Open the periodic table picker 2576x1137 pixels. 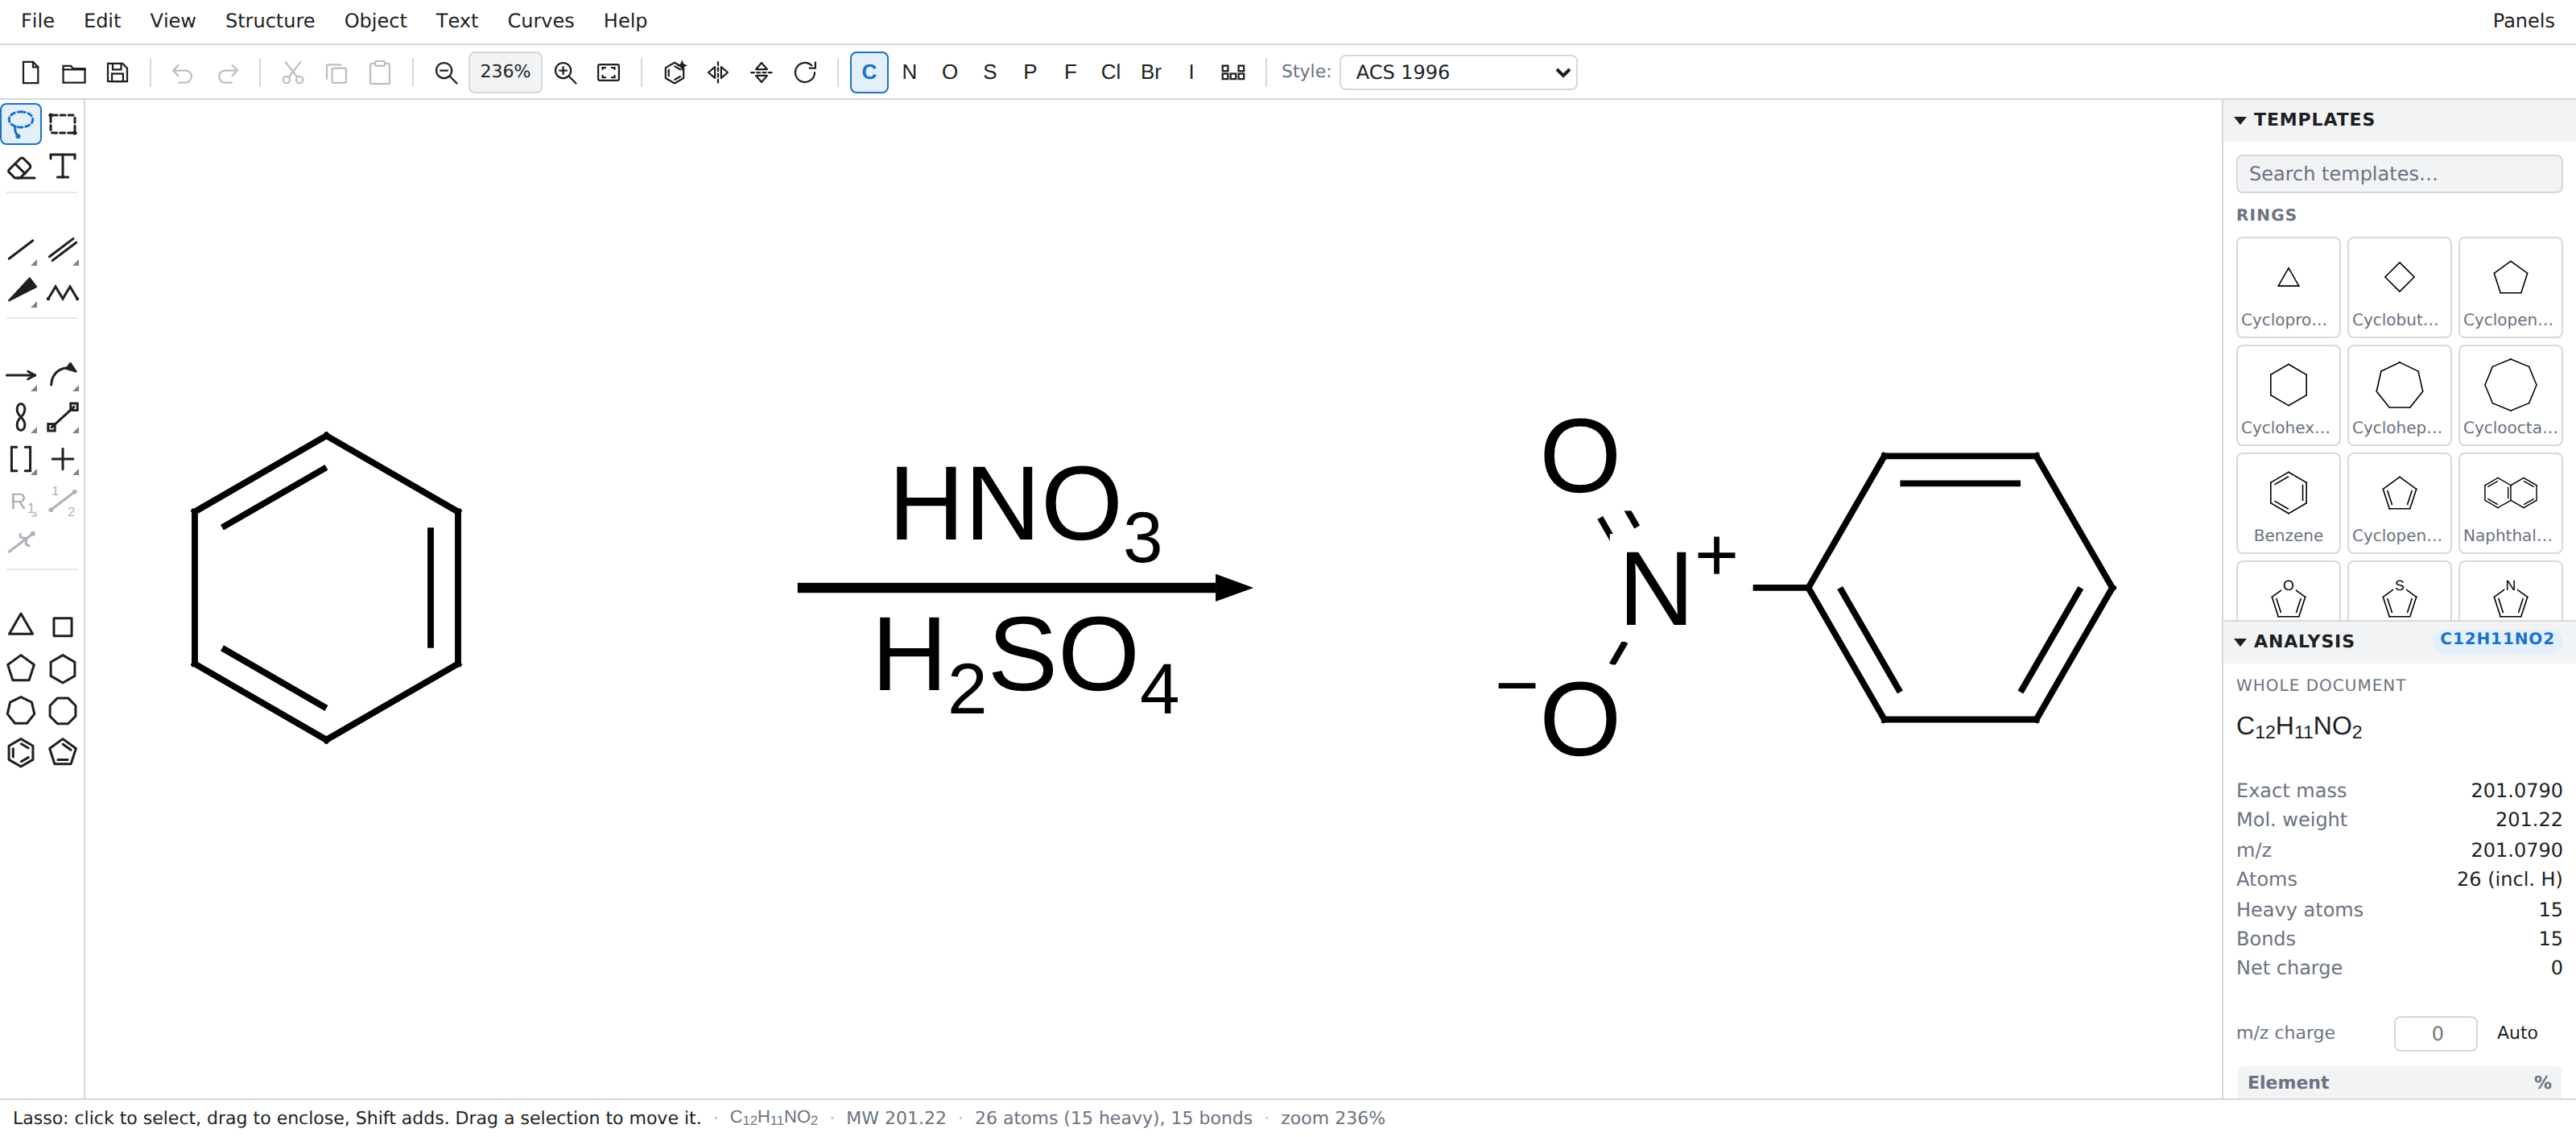(1233, 72)
